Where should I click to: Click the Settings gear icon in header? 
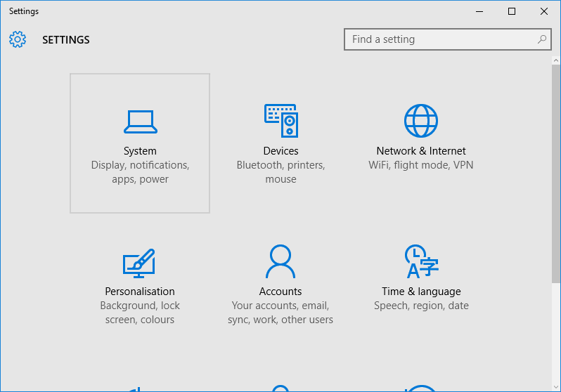click(18, 39)
